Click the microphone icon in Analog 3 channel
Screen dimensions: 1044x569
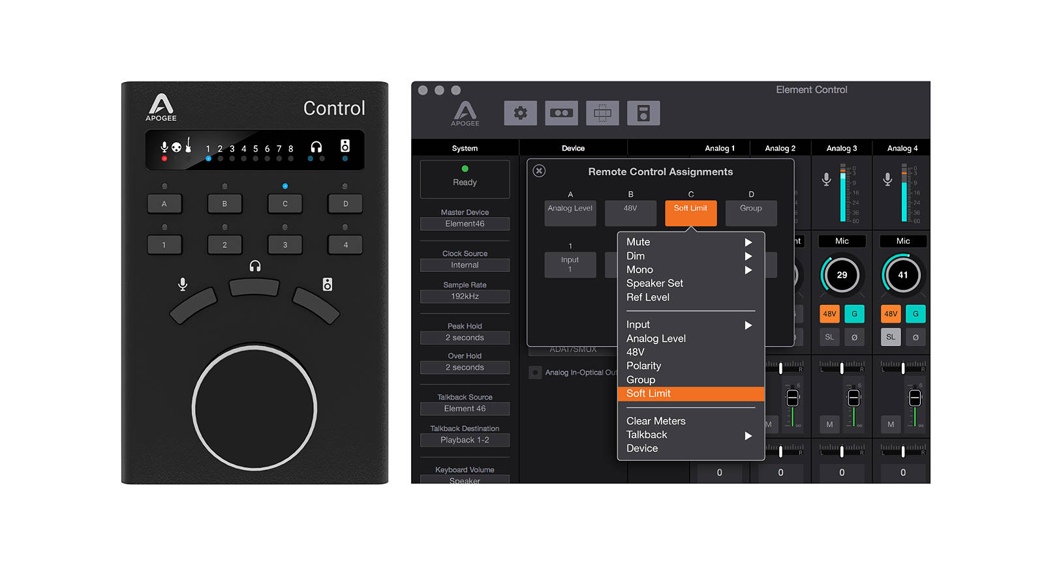[x=826, y=179]
